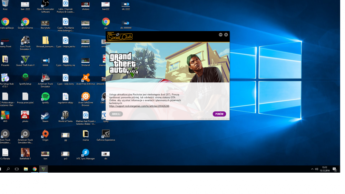Screen dimensions: 345x194
Task: Open the taskbar search magnifier
Action: [x=8, y=169]
